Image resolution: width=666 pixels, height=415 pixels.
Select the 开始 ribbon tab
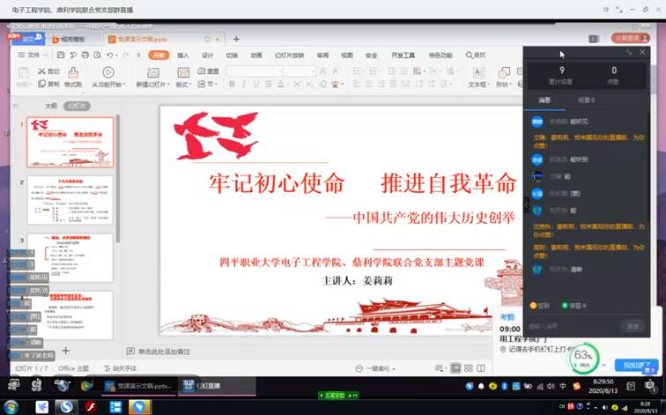tap(159, 56)
